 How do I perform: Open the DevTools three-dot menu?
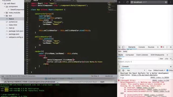167,47
